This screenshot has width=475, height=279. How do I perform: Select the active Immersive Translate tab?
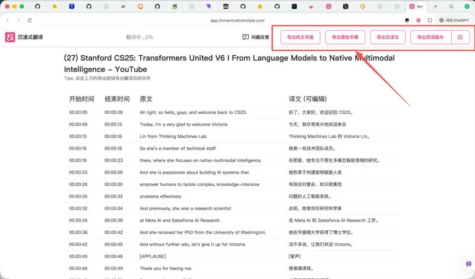(x=416, y=7)
